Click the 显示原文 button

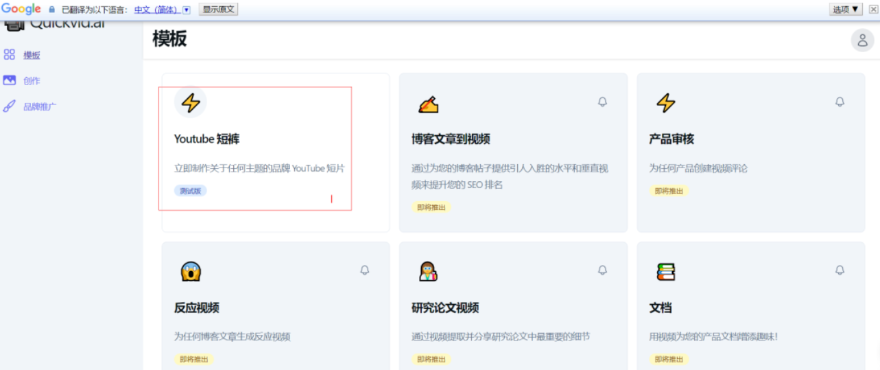click(218, 9)
